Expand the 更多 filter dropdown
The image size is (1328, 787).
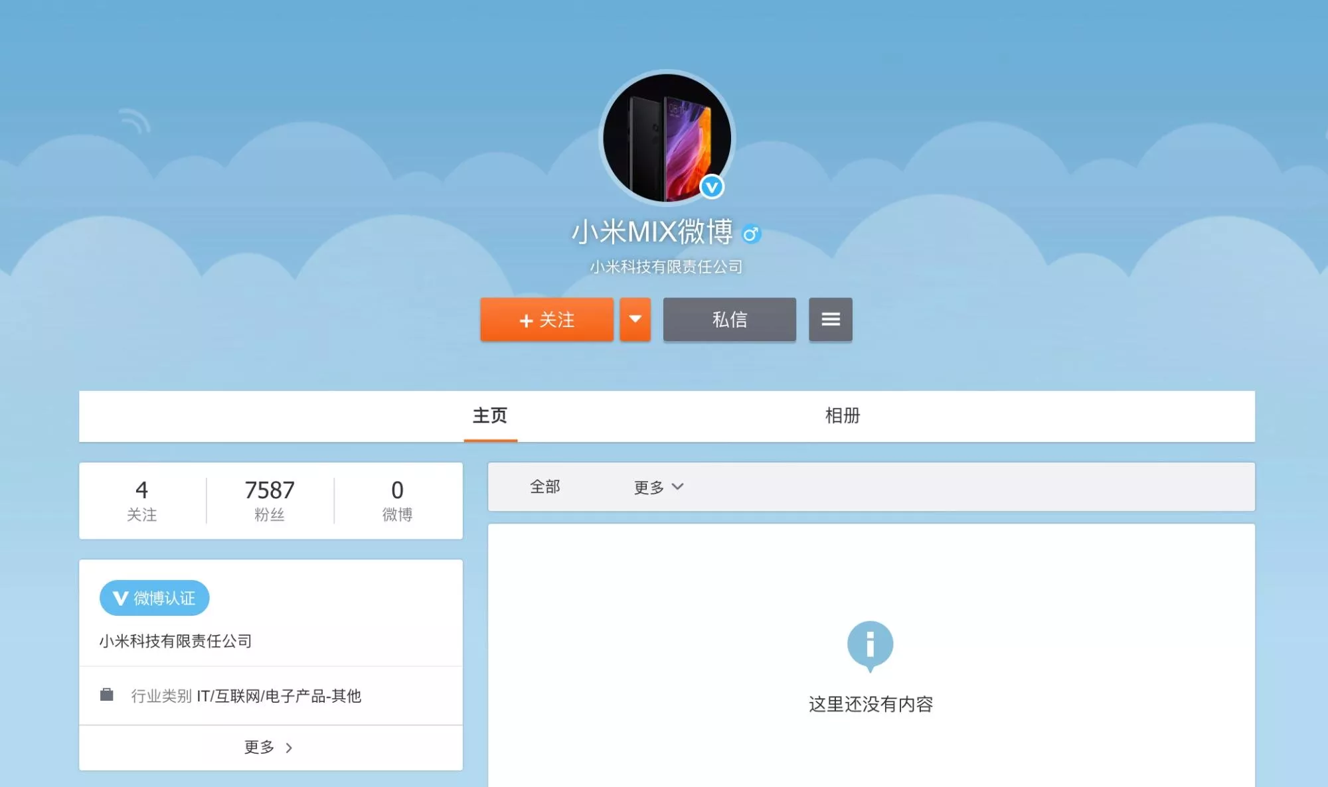(x=659, y=487)
